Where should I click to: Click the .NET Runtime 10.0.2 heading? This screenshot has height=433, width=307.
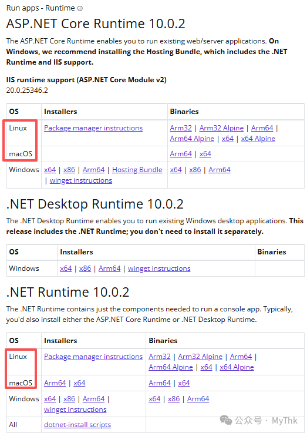68,292
